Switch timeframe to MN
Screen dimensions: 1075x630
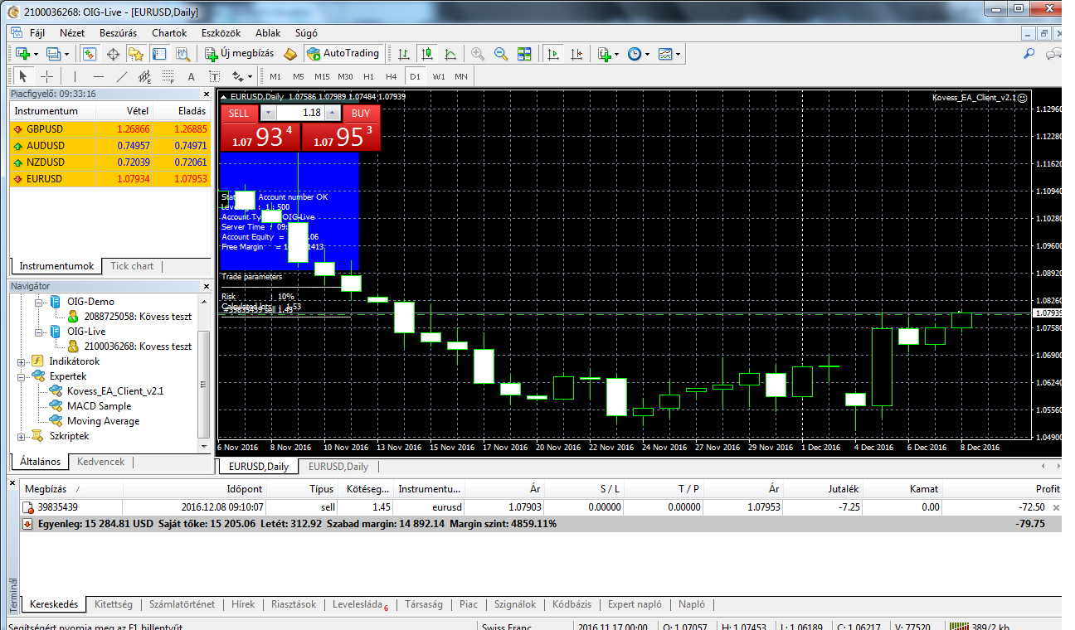(x=461, y=76)
